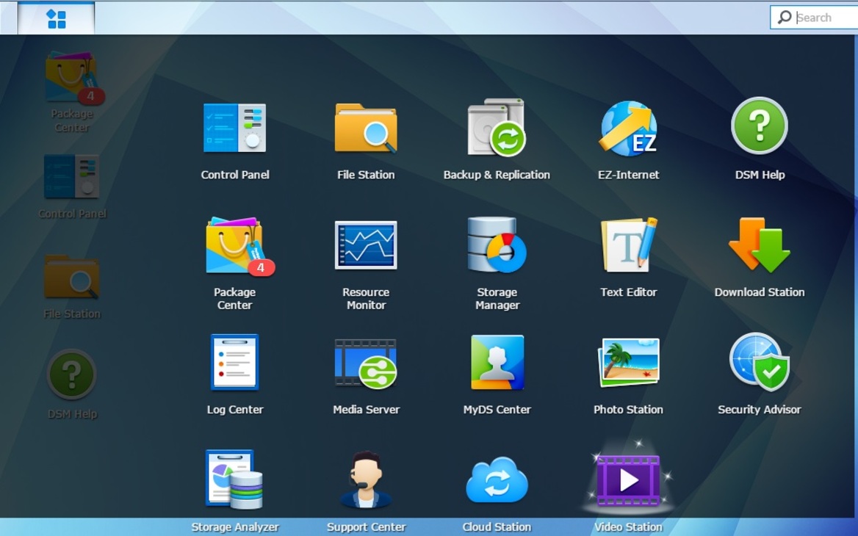This screenshot has width=858, height=536.
Task: Launch Photo Station
Action: [x=628, y=362]
